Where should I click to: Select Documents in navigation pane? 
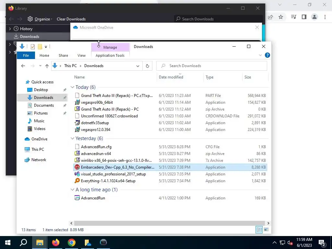pos(44,105)
